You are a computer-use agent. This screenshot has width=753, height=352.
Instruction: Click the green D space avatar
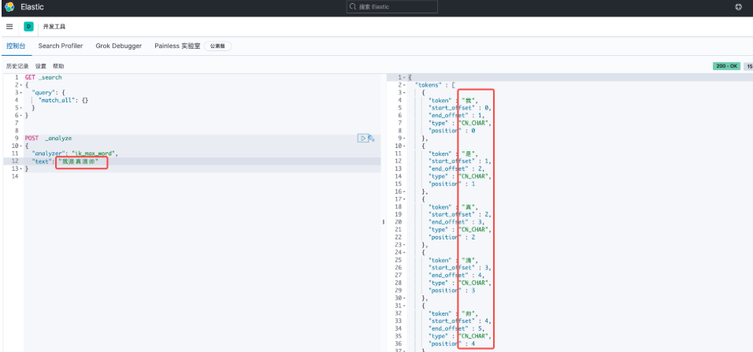click(29, 27)
